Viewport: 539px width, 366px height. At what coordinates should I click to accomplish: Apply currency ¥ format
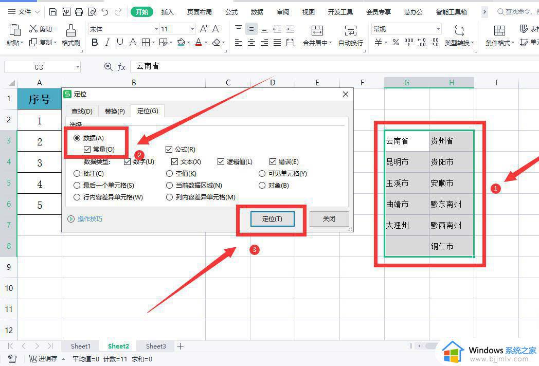(378, 42)
